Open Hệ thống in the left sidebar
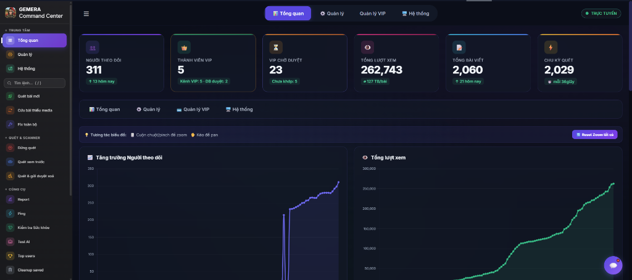Viewport: 632px width, 280px height. point(35,69)
